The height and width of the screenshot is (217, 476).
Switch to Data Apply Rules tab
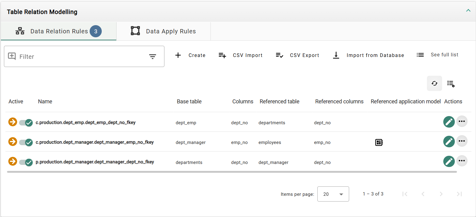164,31
